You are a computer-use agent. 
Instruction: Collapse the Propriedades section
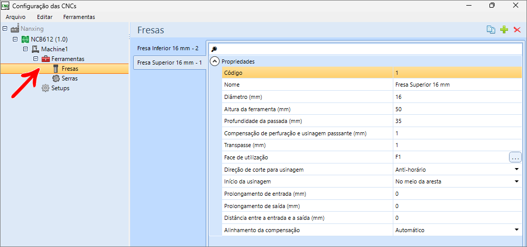point(215,61)
